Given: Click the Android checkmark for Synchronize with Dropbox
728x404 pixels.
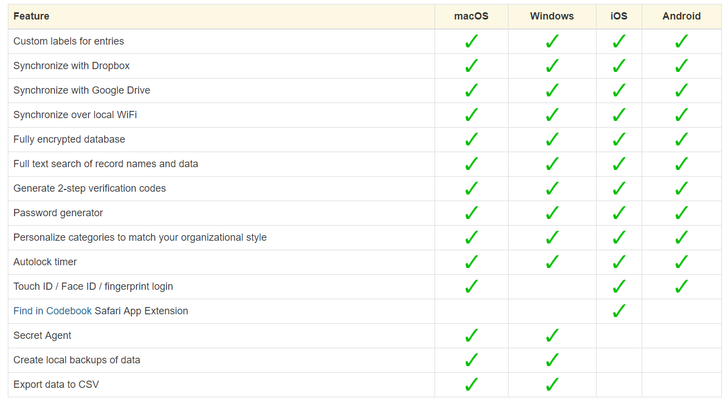Looking at the screenshot, I should point(681,66).
